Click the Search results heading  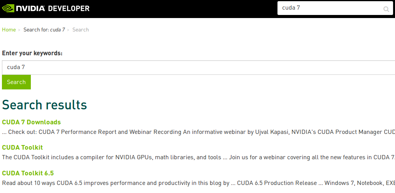(45, 105)
